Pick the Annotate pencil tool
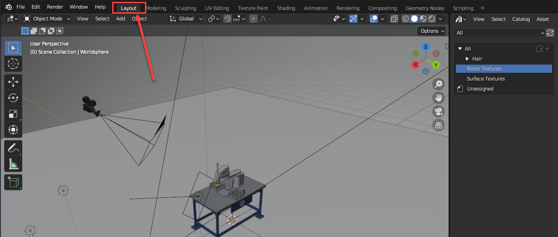 (13, 148)
